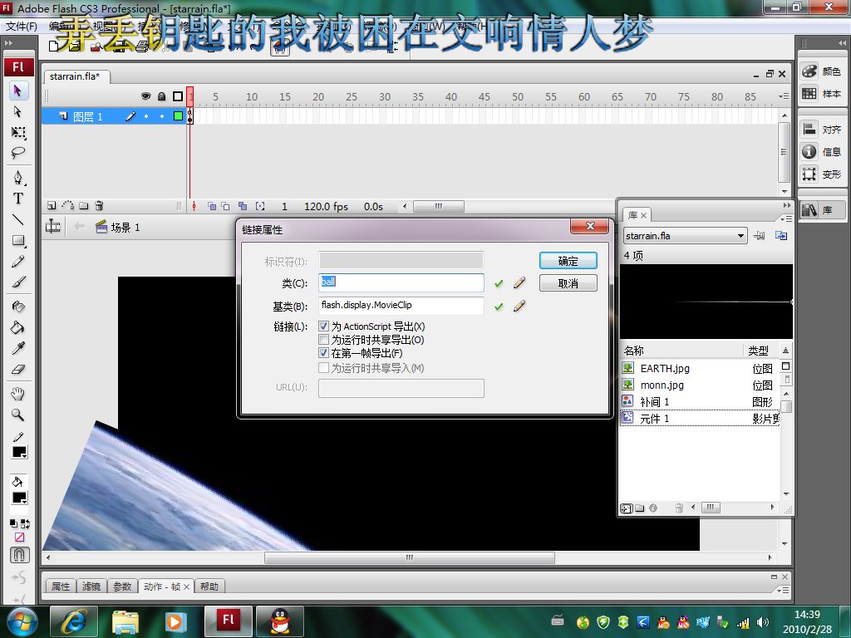
Task: Open the 样本 swatches panel
Action: [822, 94]
